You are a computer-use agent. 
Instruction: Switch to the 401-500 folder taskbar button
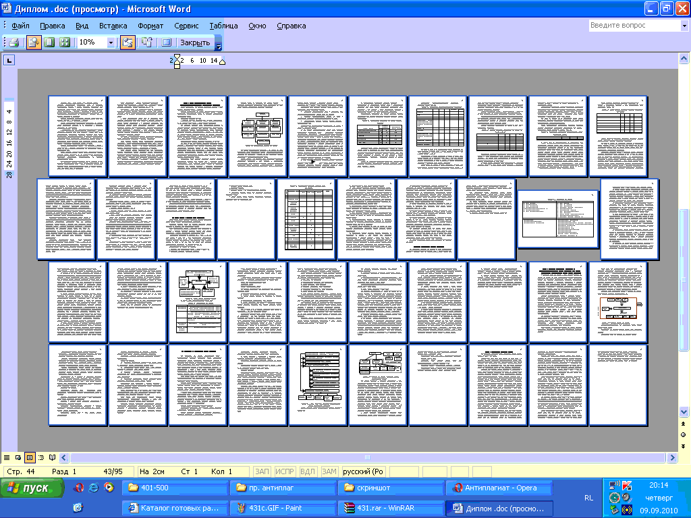(175, 488)
